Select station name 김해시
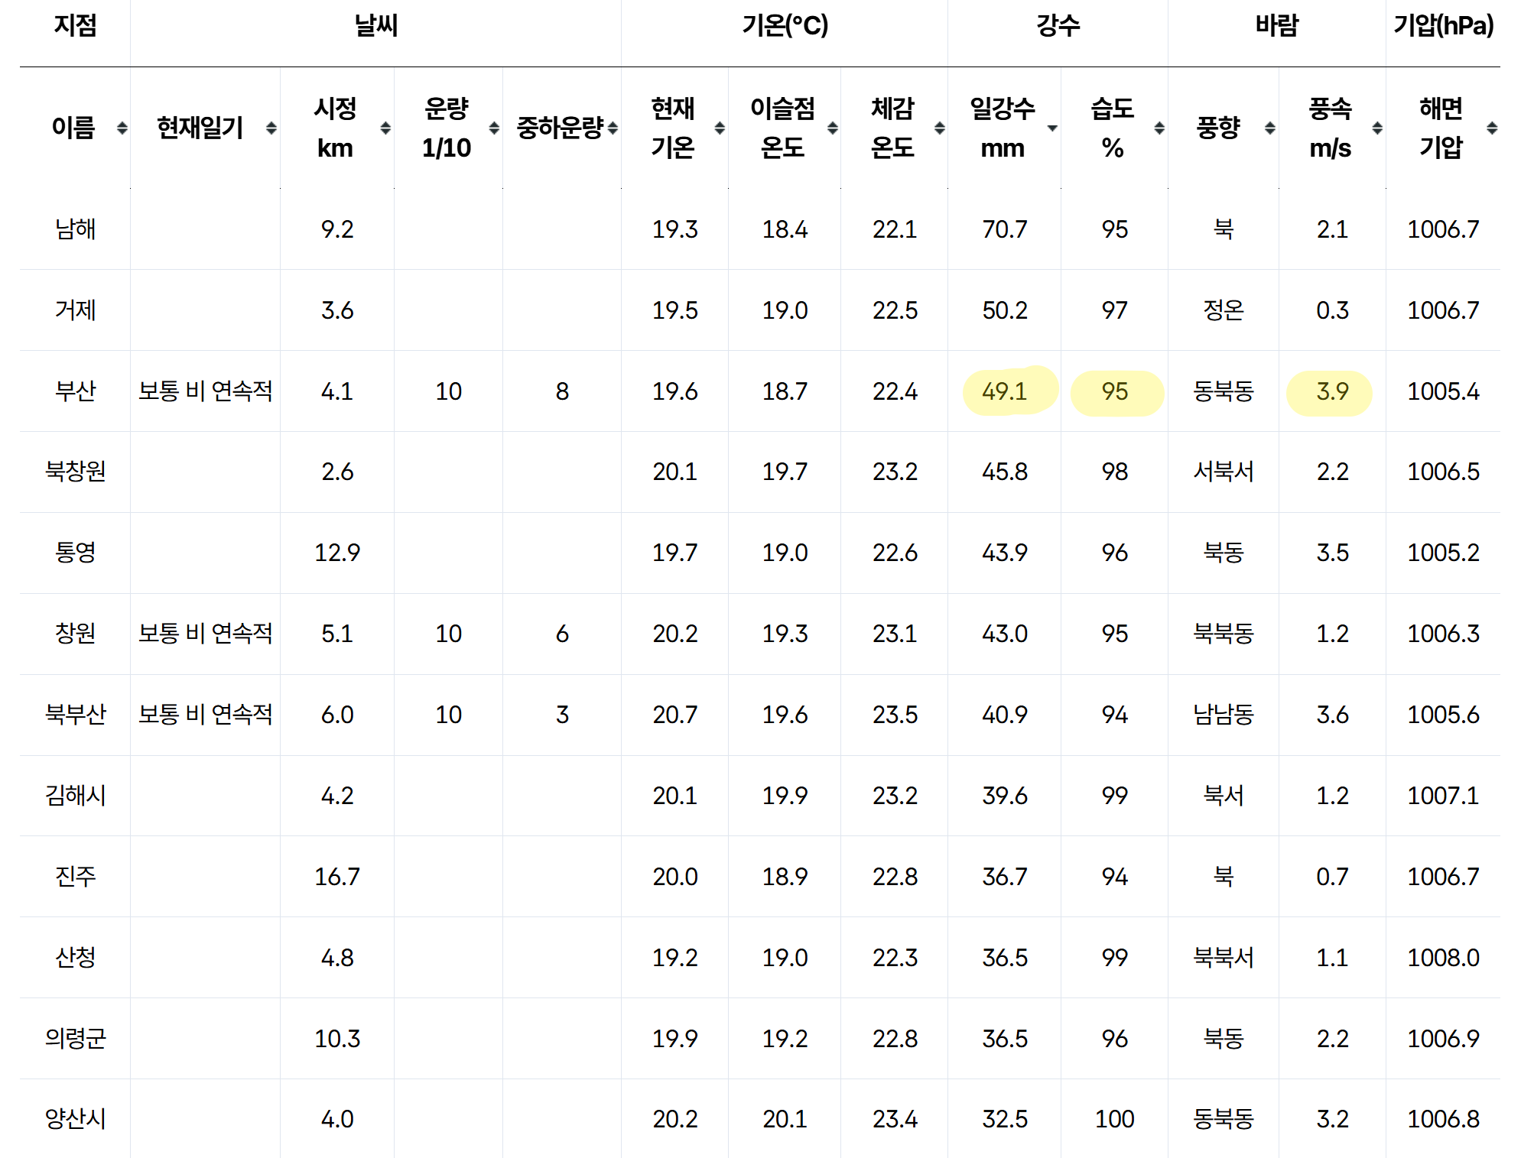 (x=75, y=796)
